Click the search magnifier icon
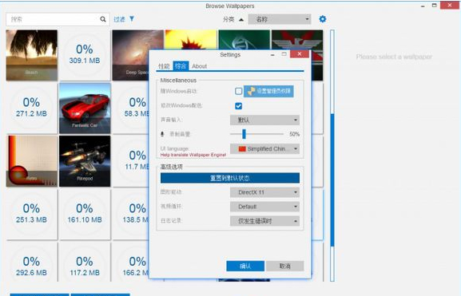Viewport: 461px width, 296px height. [102, 19]
